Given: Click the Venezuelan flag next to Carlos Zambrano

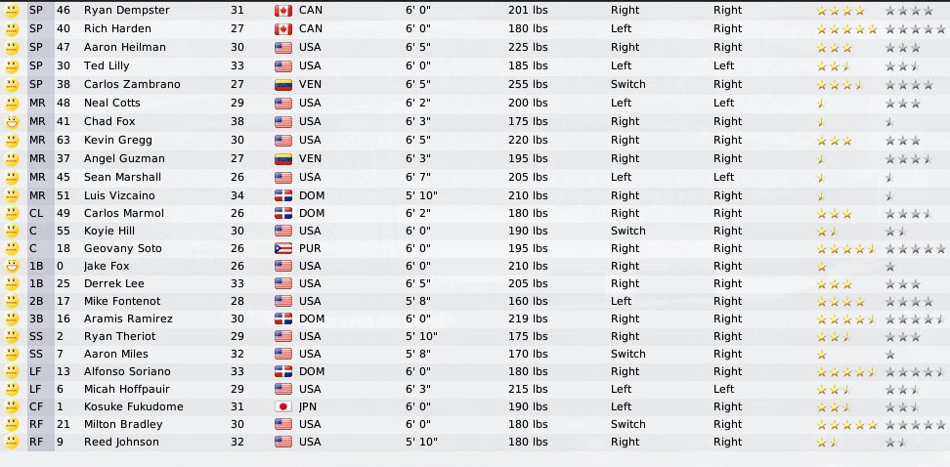Looking at the screenshot, I should click(x=283, y=85).
